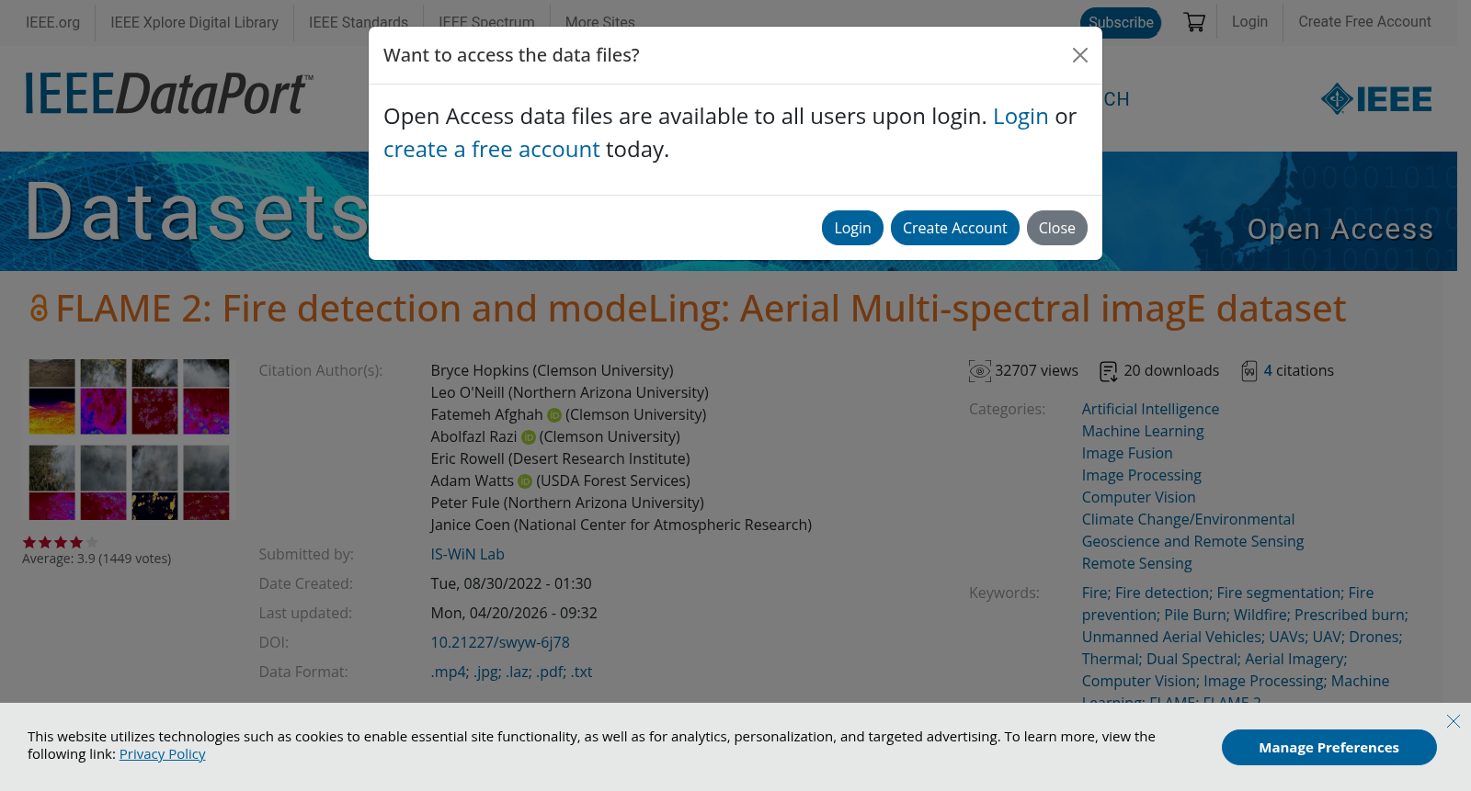1471x791 pixels.
Task: Click the downloads document icon
Action: 1109,371
